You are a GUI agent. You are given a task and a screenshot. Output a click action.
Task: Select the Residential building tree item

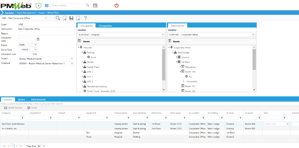coord(97,86)
